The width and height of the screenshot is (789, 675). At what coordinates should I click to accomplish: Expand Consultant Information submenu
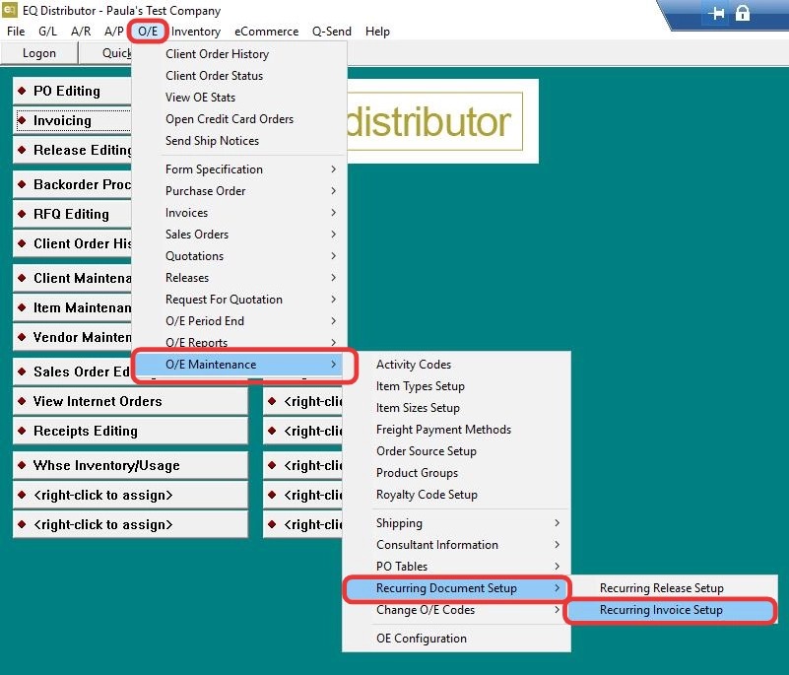(456, 544)
